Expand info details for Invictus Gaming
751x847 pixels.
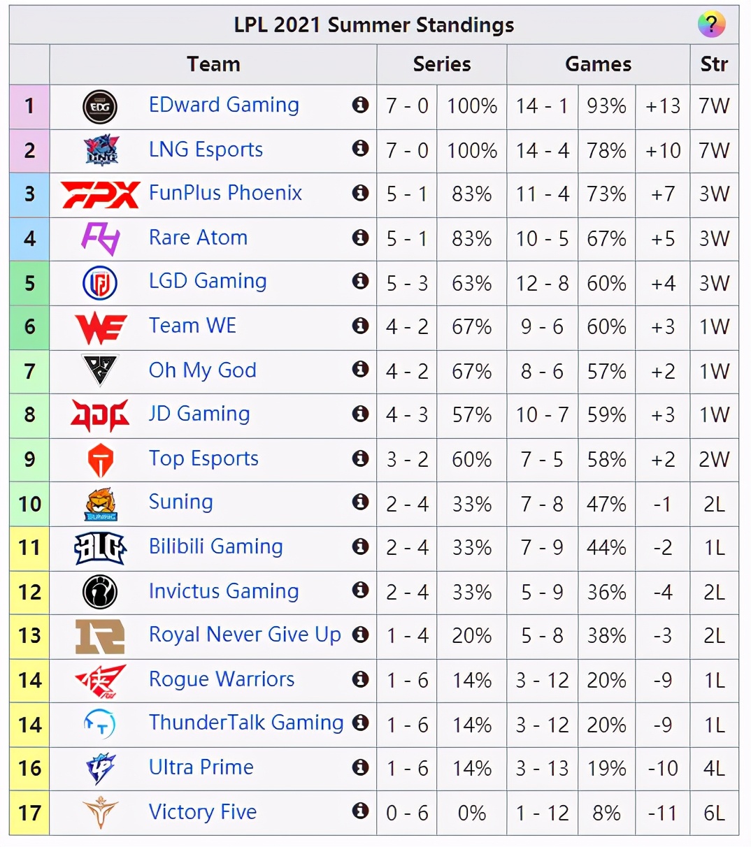(x=361, y=591)
